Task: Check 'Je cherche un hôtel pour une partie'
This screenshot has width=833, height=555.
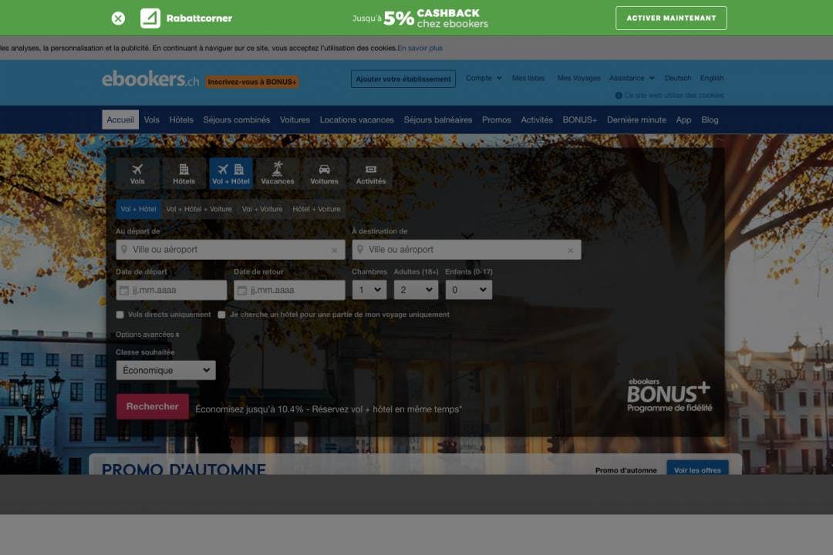Action: pos(221,314)
